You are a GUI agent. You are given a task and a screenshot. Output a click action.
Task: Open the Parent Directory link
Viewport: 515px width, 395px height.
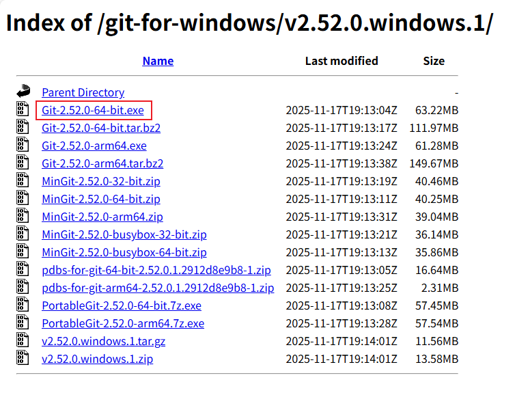(83, 92)
